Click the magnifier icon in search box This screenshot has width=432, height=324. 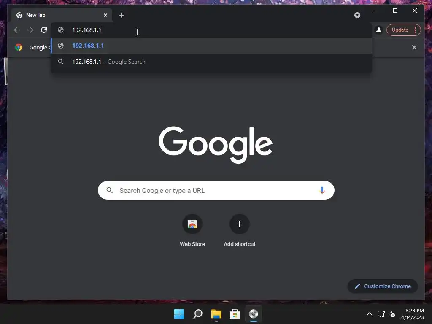point(109,190)
